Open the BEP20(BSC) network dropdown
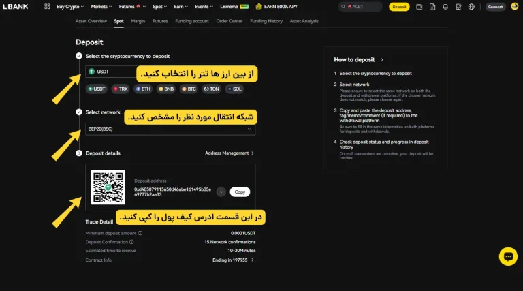Image resolution: width=523 pixels, height=291 pixels. pos(170,129)
